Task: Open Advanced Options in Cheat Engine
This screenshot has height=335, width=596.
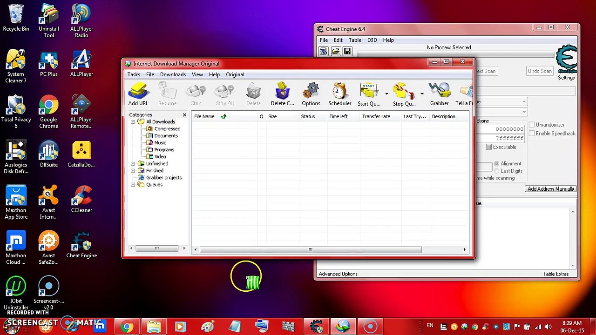Action: coord(338,274)
